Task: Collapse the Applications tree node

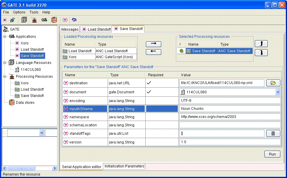Action: pyautogui.click(x=5, y=37)
